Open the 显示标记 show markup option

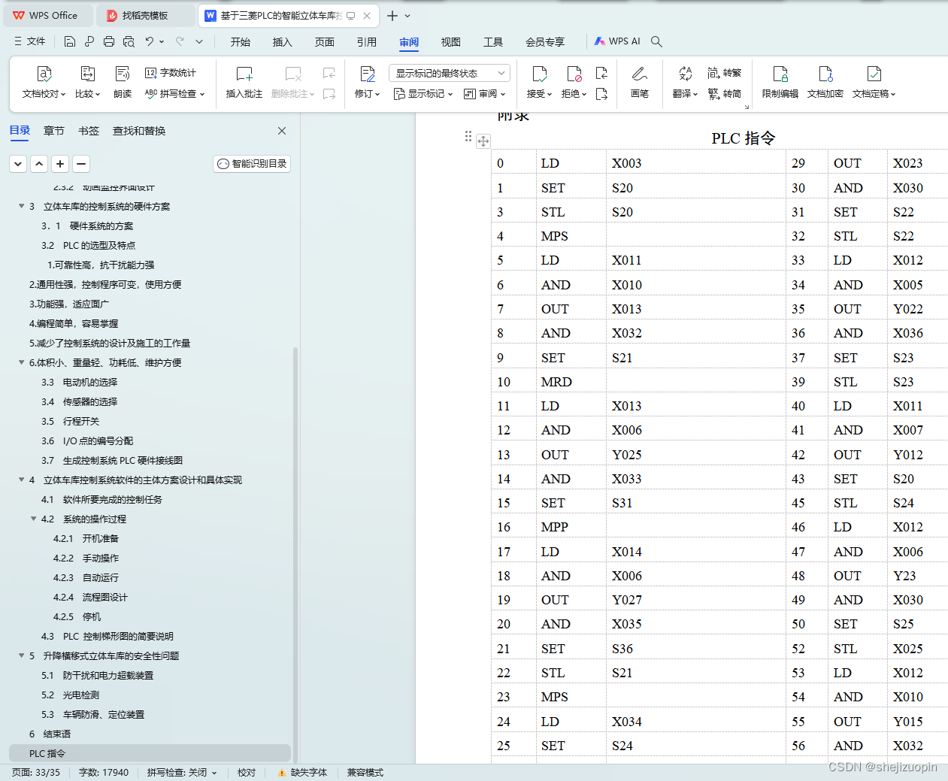(x=423, y=94)
